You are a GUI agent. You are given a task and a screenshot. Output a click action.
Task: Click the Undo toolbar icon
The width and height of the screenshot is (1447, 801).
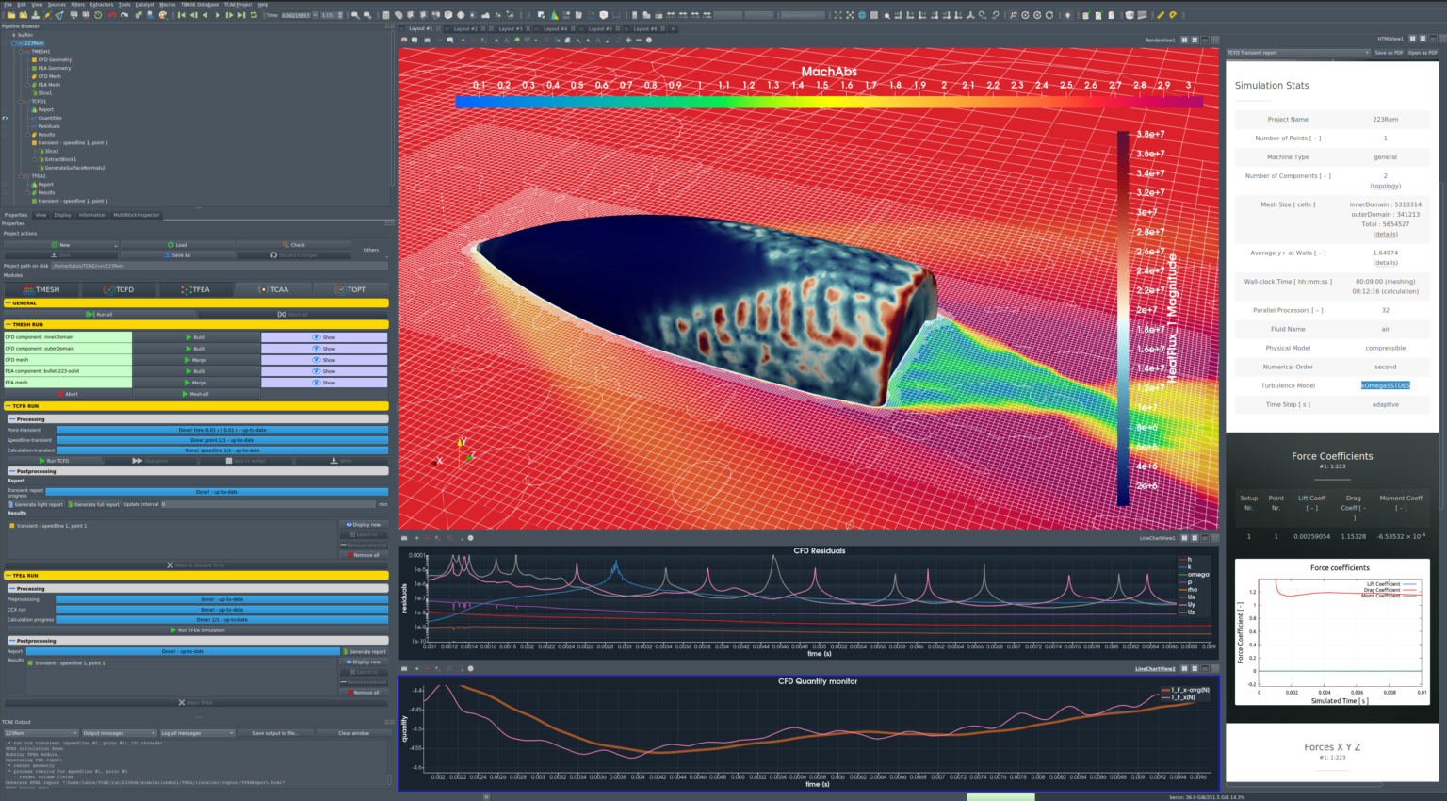pos(111,14)
